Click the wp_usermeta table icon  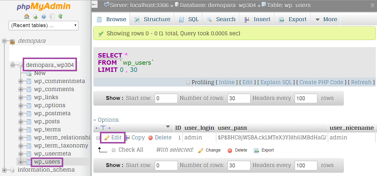point(29,154)
